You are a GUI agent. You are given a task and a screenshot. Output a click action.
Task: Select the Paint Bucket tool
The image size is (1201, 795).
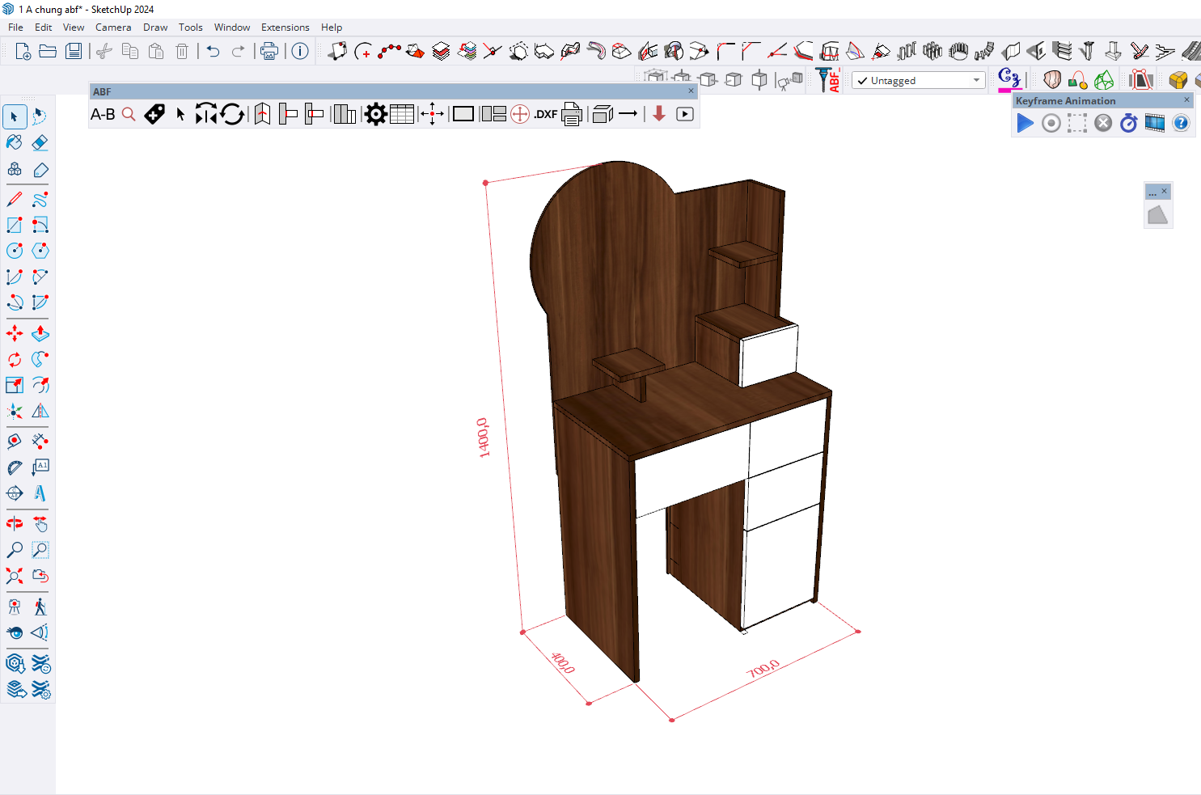[x=15, y=143]
